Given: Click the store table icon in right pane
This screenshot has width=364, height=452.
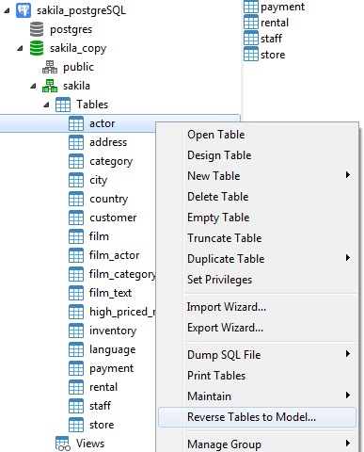Looking at the screenshot, I should point(251,55).
